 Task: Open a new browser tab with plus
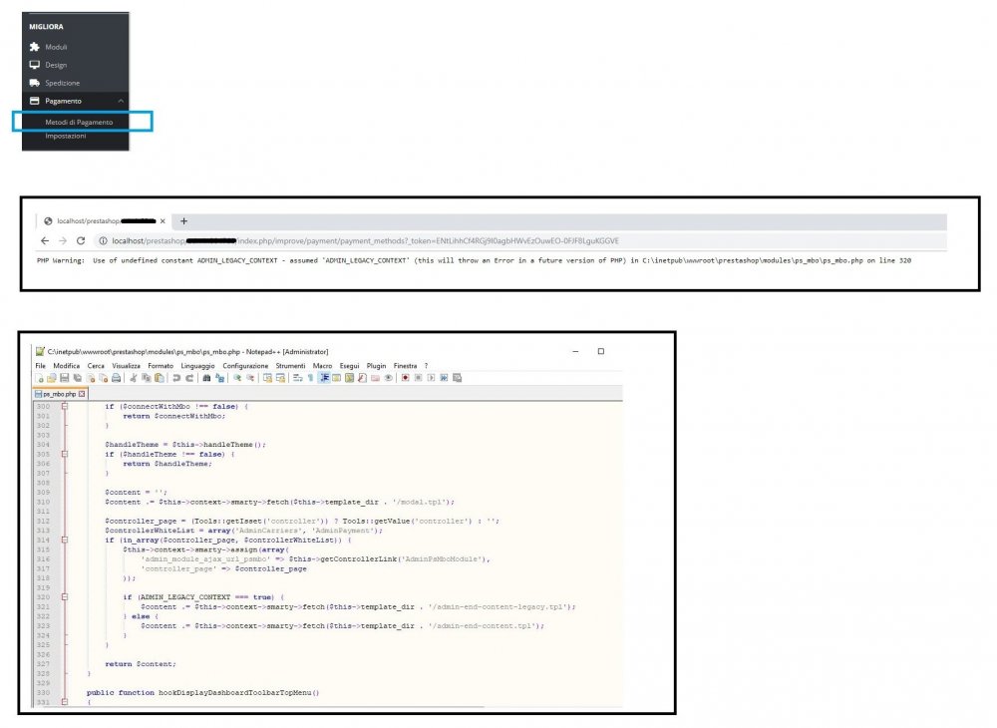click(x=183, y=221)
